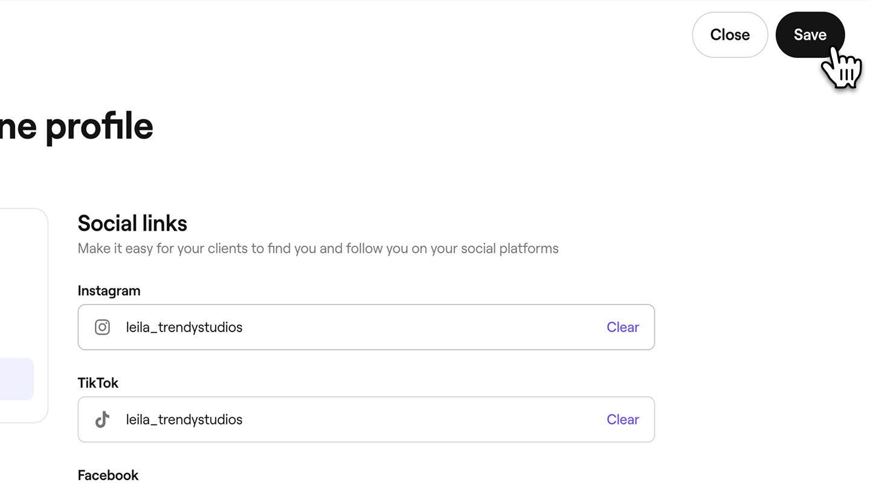Focus the TikTok username input field

coord(362,420)
